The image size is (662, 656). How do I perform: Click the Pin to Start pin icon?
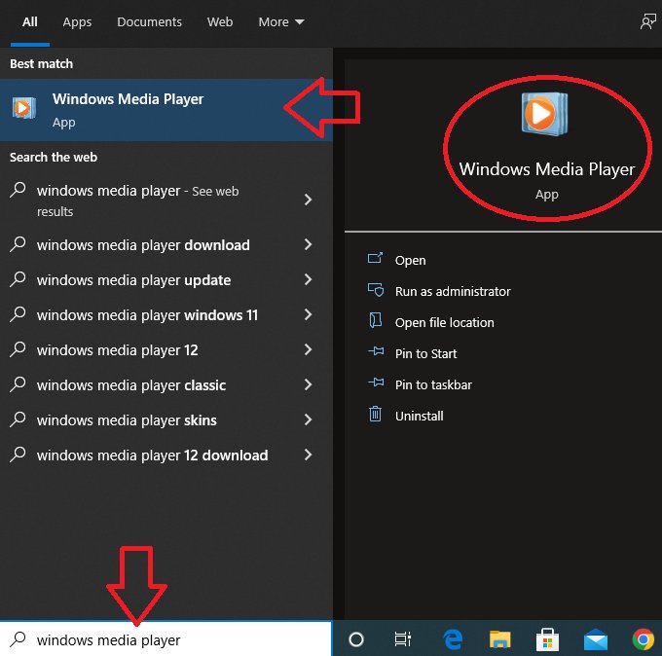[376, 351]
